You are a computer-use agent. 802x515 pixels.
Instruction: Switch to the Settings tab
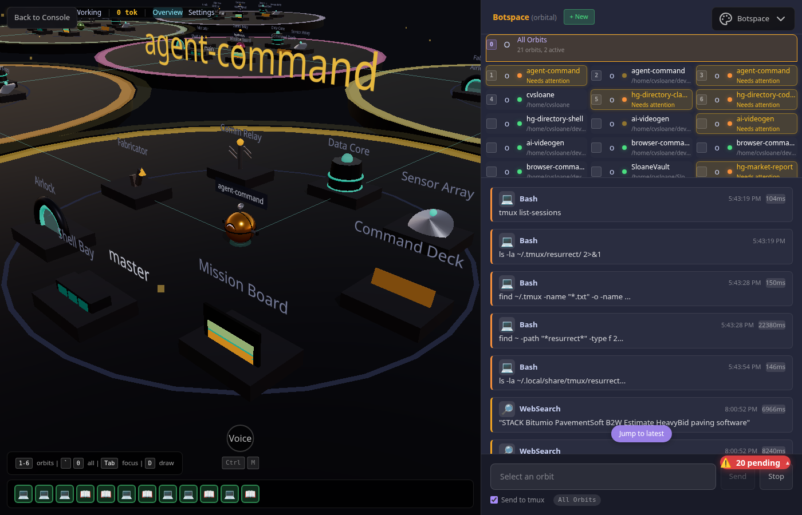pos(202,11)
